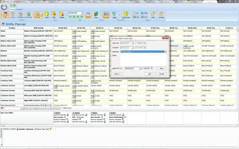
Task: Enable the Match case checkbox
Action: 62,108
